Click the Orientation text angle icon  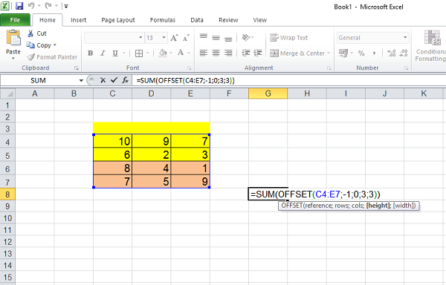(246, 37)
